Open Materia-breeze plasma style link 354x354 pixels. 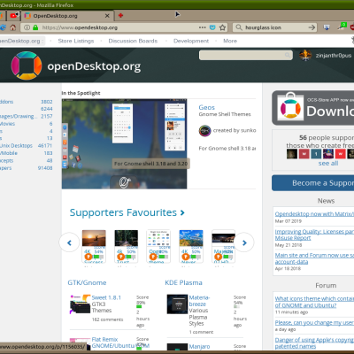click(x=199, y=301)
